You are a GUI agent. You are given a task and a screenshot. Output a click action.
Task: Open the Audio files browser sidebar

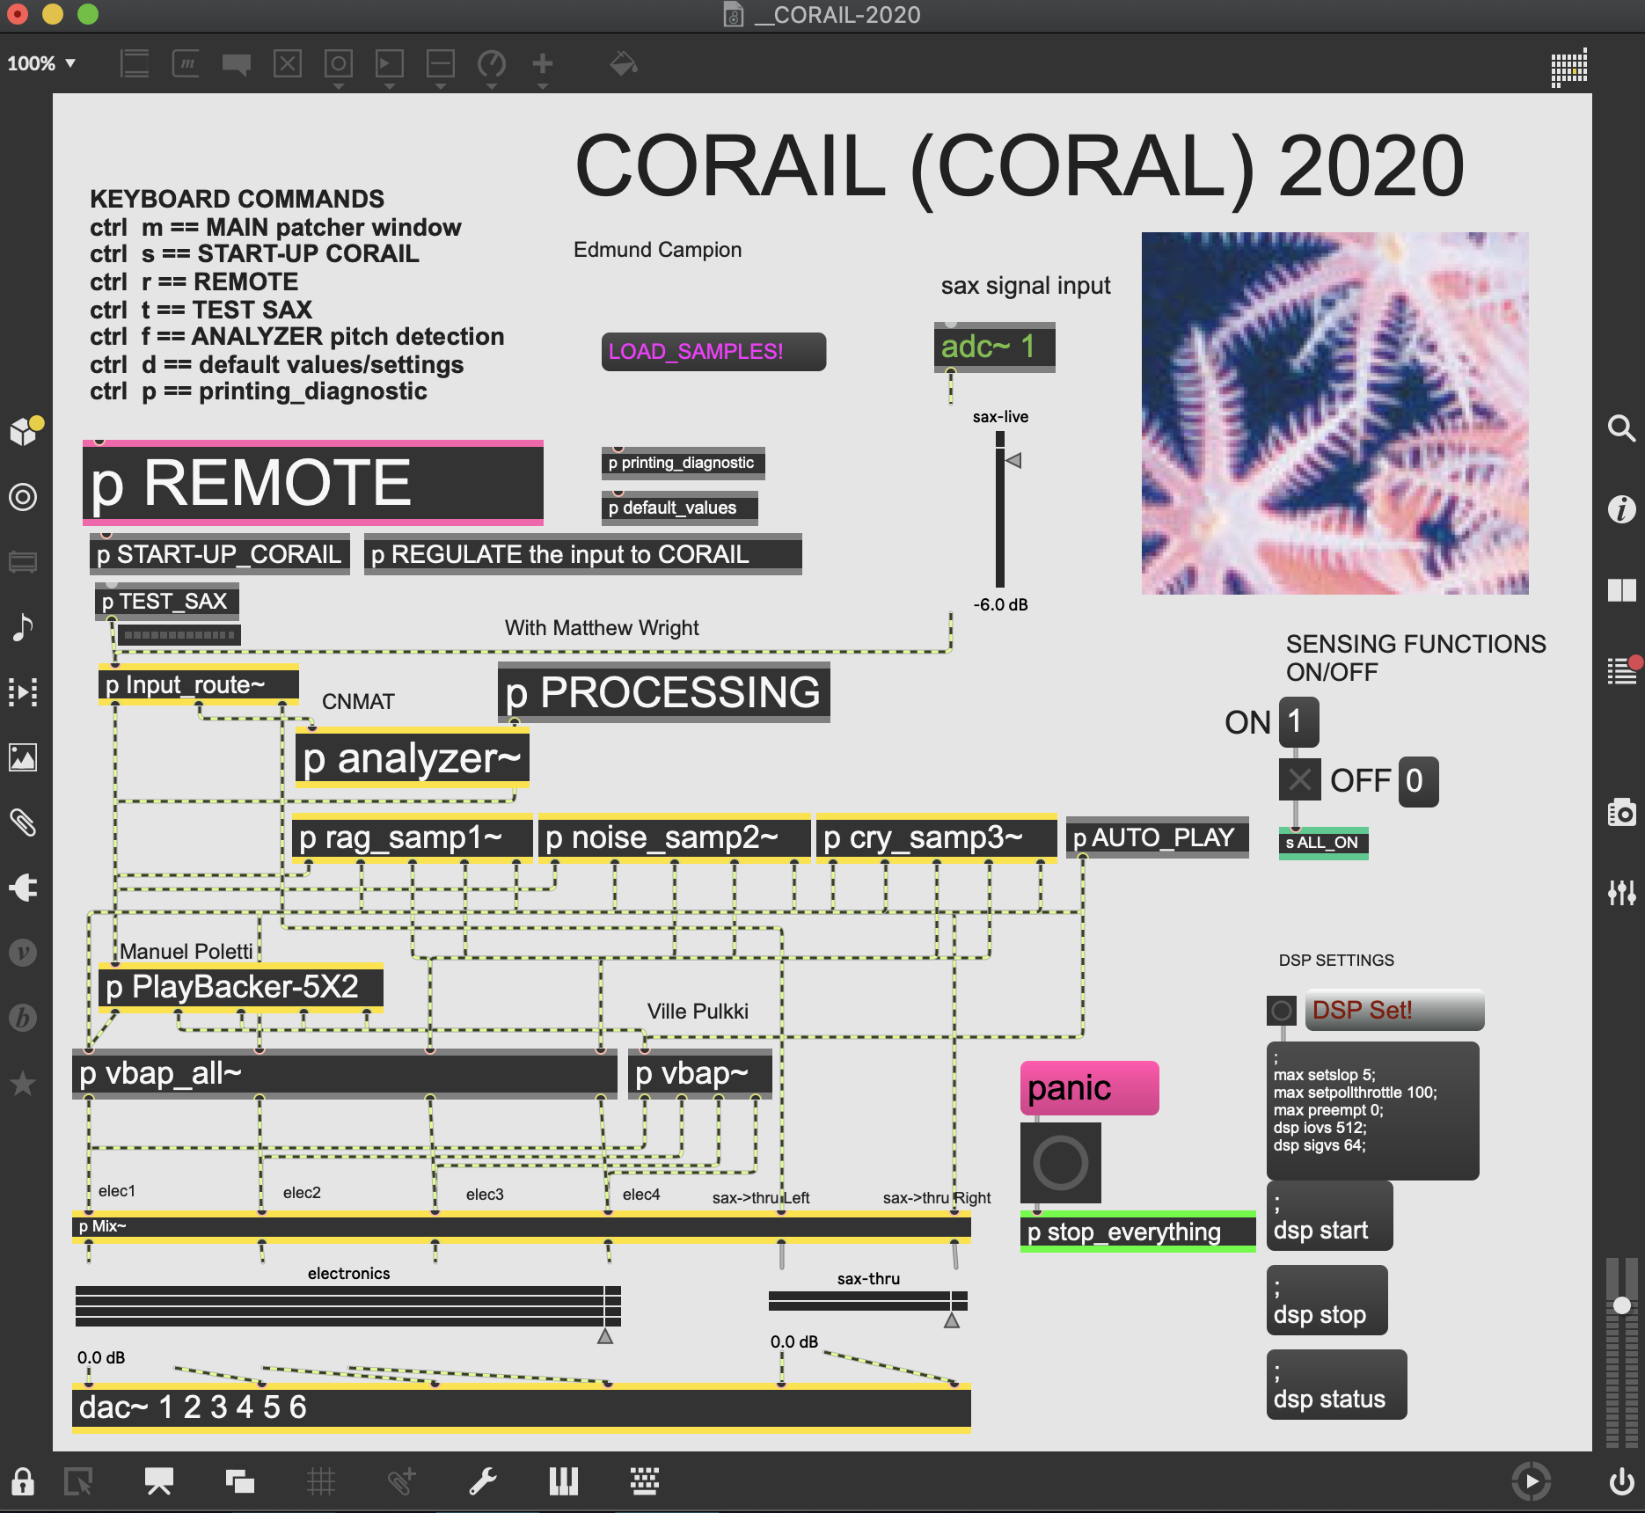[x=23, y=627]
